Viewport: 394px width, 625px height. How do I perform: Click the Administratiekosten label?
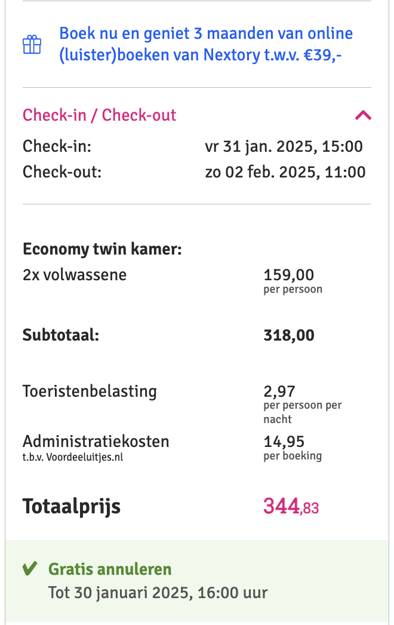click(96, 442)
